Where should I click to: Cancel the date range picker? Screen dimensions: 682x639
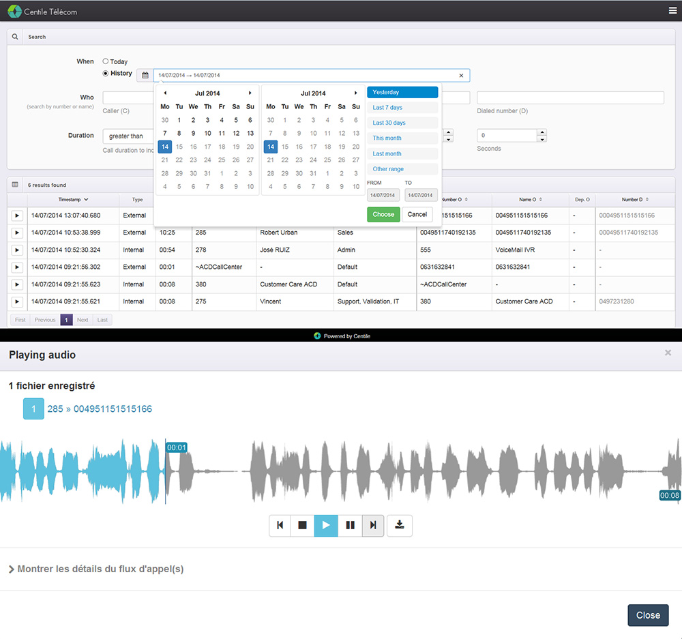pyautogui.click(x=417, y=214)
